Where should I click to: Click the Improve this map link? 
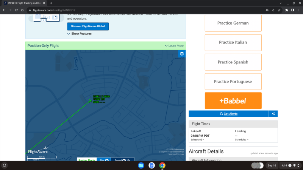tap(176, 154)
